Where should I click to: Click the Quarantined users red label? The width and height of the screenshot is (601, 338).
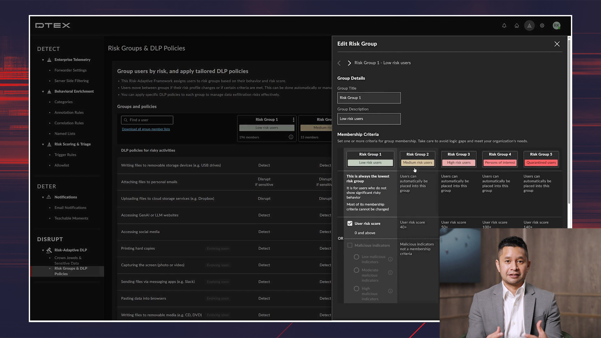click(541, 163)
